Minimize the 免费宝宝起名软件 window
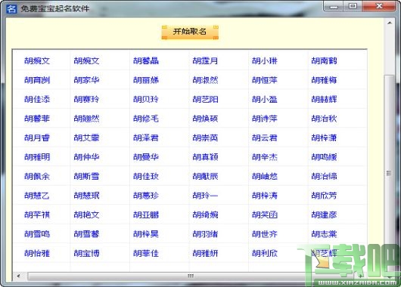This screenshot has width=401, height=287. pos(334,7)
